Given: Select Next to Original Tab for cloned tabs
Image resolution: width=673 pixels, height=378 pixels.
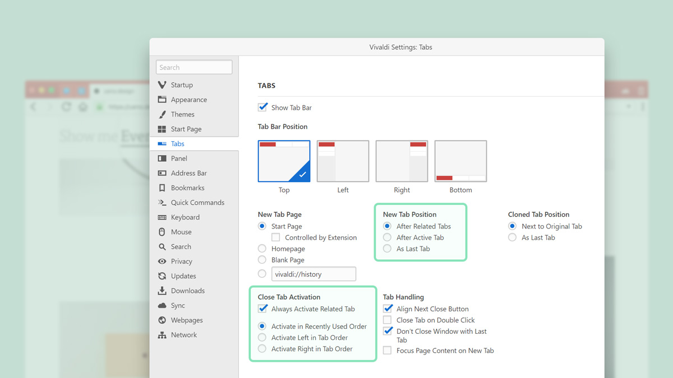Looking at the screenshot, I should click(x=512, y=226).
